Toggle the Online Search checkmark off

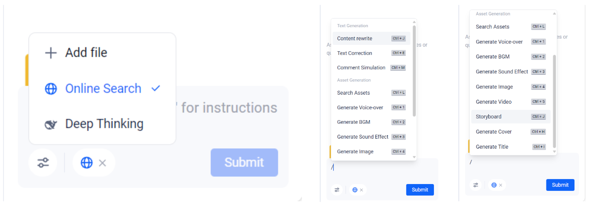point(156,88)
